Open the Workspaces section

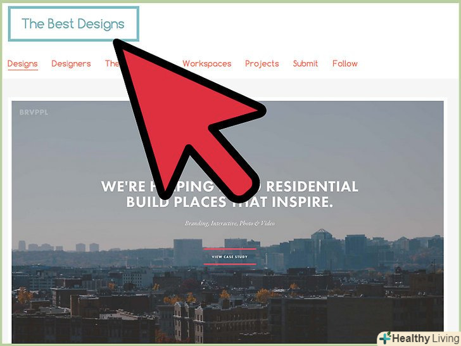207,63
